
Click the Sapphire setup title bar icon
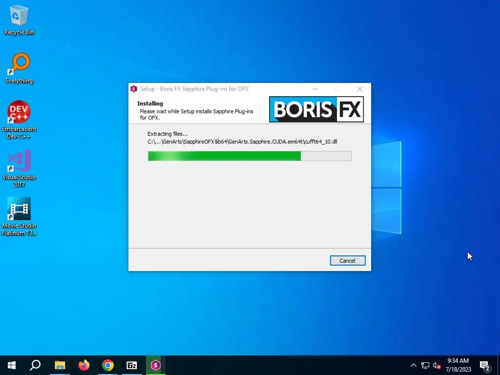134,89
